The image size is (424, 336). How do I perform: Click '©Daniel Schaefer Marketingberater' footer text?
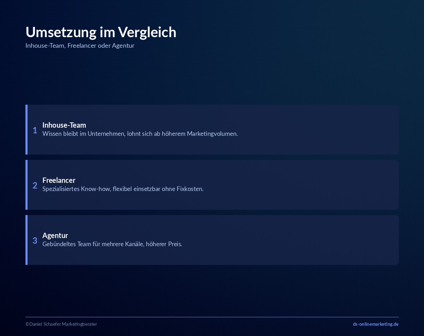pyautogui.click(x=61, y=324)
